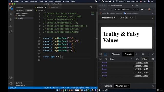Open the Go menu
Screen dimensions: 164x92
pyautogui.click(x=46, y=1)
